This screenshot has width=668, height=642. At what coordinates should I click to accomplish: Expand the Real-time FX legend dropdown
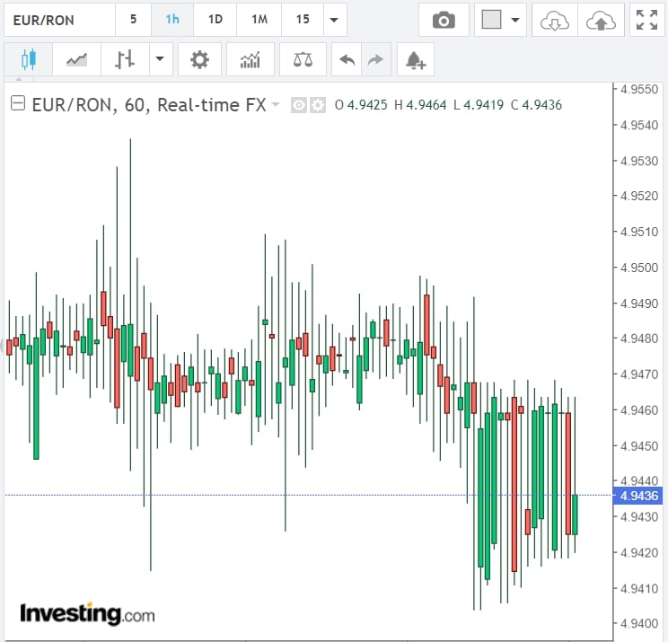click(x=276, y=105)
